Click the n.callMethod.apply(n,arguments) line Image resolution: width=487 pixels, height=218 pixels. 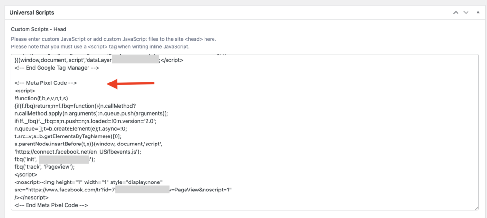(x=91, y=114)
